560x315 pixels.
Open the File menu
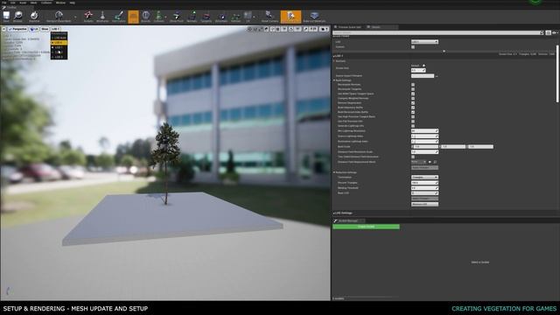pos(4,3)
